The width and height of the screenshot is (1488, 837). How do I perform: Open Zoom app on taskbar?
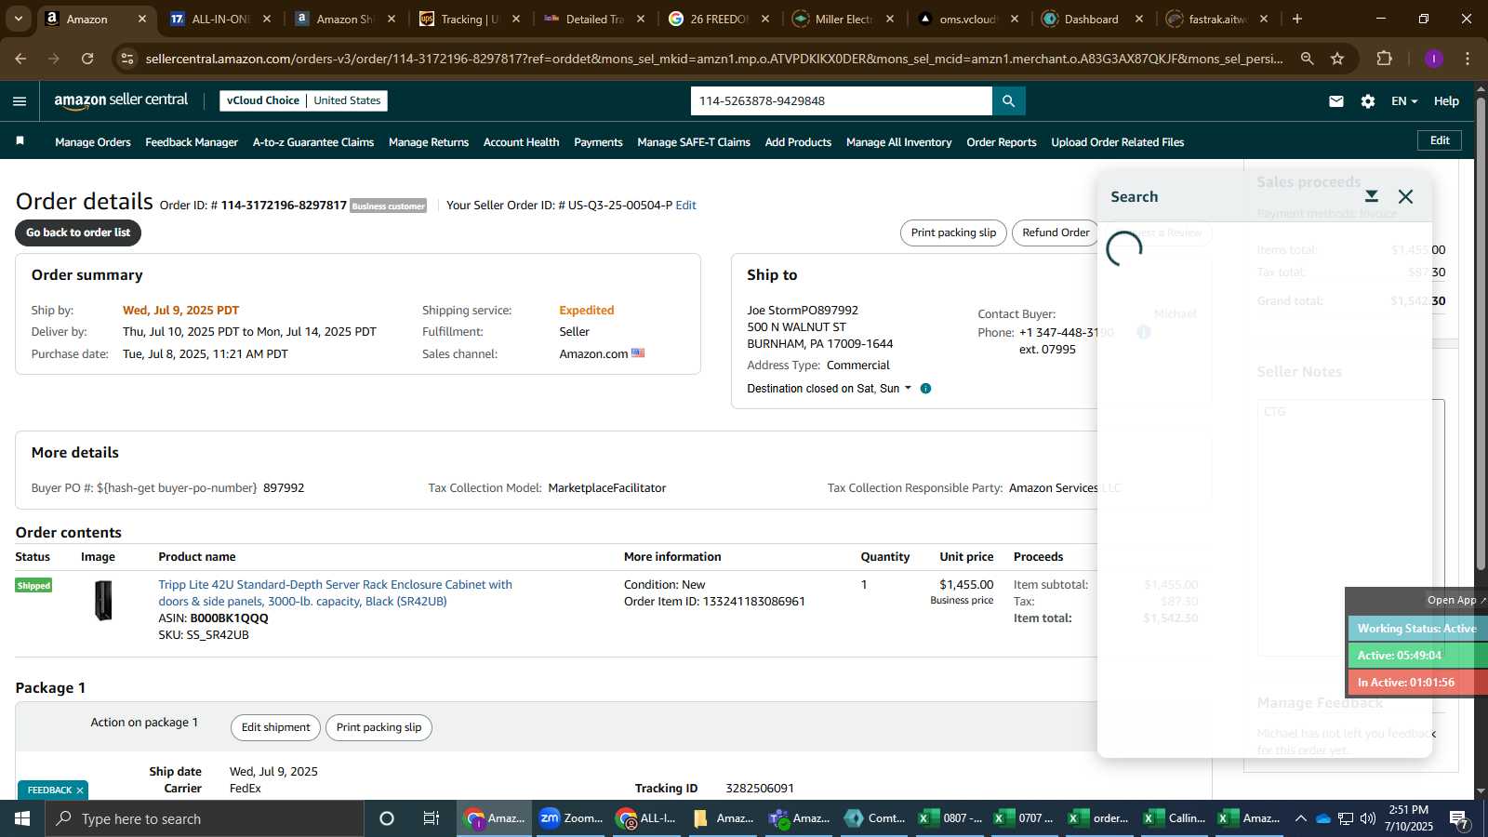pyautogui.click(x=571, y=818)
